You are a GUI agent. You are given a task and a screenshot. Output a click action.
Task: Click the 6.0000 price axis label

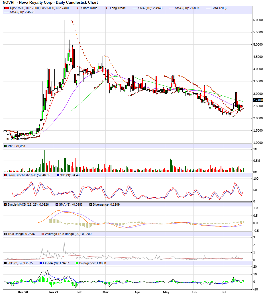click(x=258, y=20)
